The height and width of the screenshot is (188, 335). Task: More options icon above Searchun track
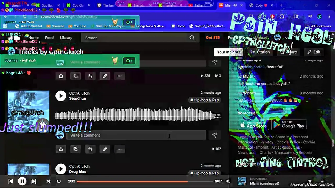pos(119,76)
